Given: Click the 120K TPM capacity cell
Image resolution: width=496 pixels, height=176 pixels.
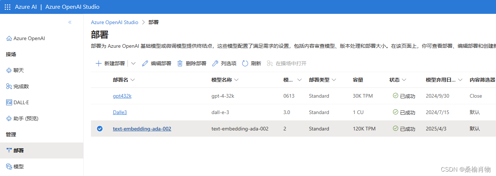Looking at the screenshot, I should point(364,129).
